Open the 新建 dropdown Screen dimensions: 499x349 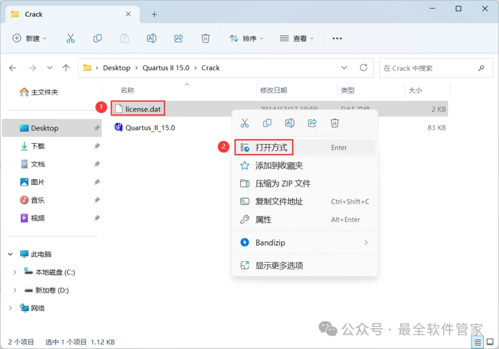pyautogui.click(x=29, y=38)
